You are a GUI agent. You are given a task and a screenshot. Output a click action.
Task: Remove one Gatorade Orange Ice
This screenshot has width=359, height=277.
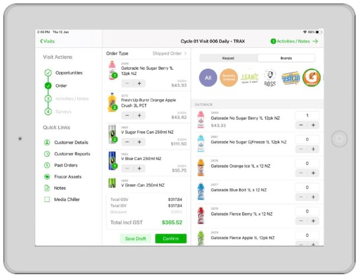point(301,173)
